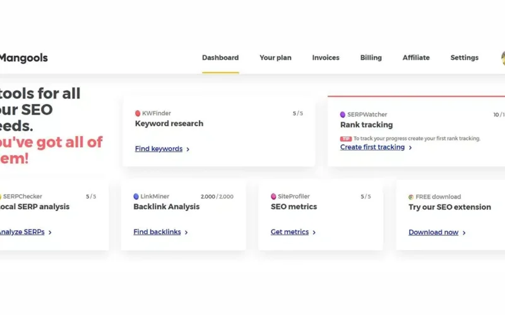Image resolution: width=505 pixels, height=315 pixels.
Task: Click the rank tracking tip sentence
Action: click(x=417, y=139)
